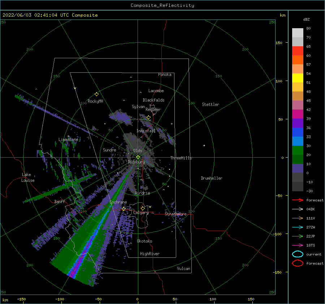Click the Innisfail city label
This screenshot has width=325, height=304.
(146, 131)
